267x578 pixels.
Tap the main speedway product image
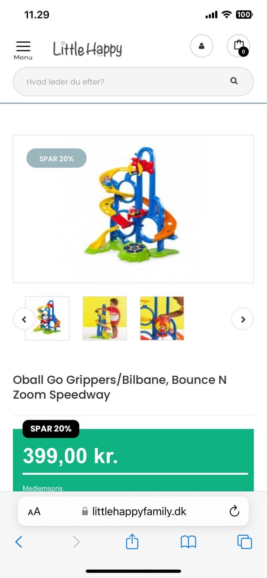click(133, 209)
